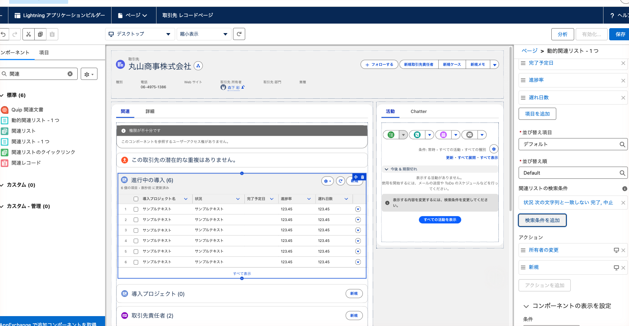Collapse the コンポーネントの表示を設定 section
Viewport: 629px width, 326px height.
[x=526, y=306]
